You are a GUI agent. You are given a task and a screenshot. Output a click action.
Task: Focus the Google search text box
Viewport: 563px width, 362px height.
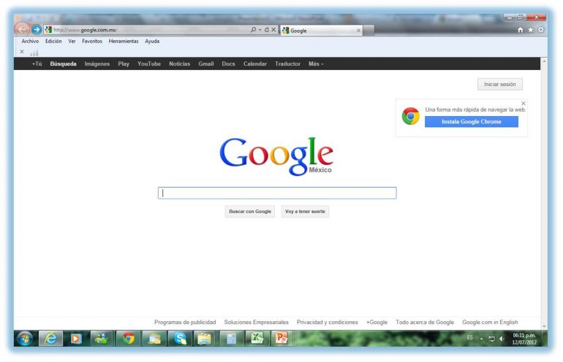[x=277, y=193]
